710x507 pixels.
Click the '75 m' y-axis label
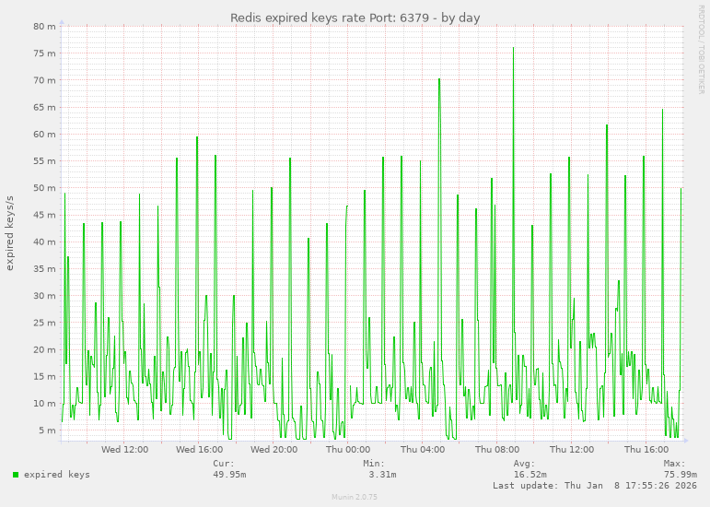point(44,53)
